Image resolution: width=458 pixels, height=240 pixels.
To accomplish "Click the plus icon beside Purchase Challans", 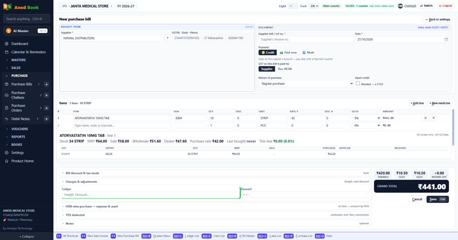I will tap(46, 95).
